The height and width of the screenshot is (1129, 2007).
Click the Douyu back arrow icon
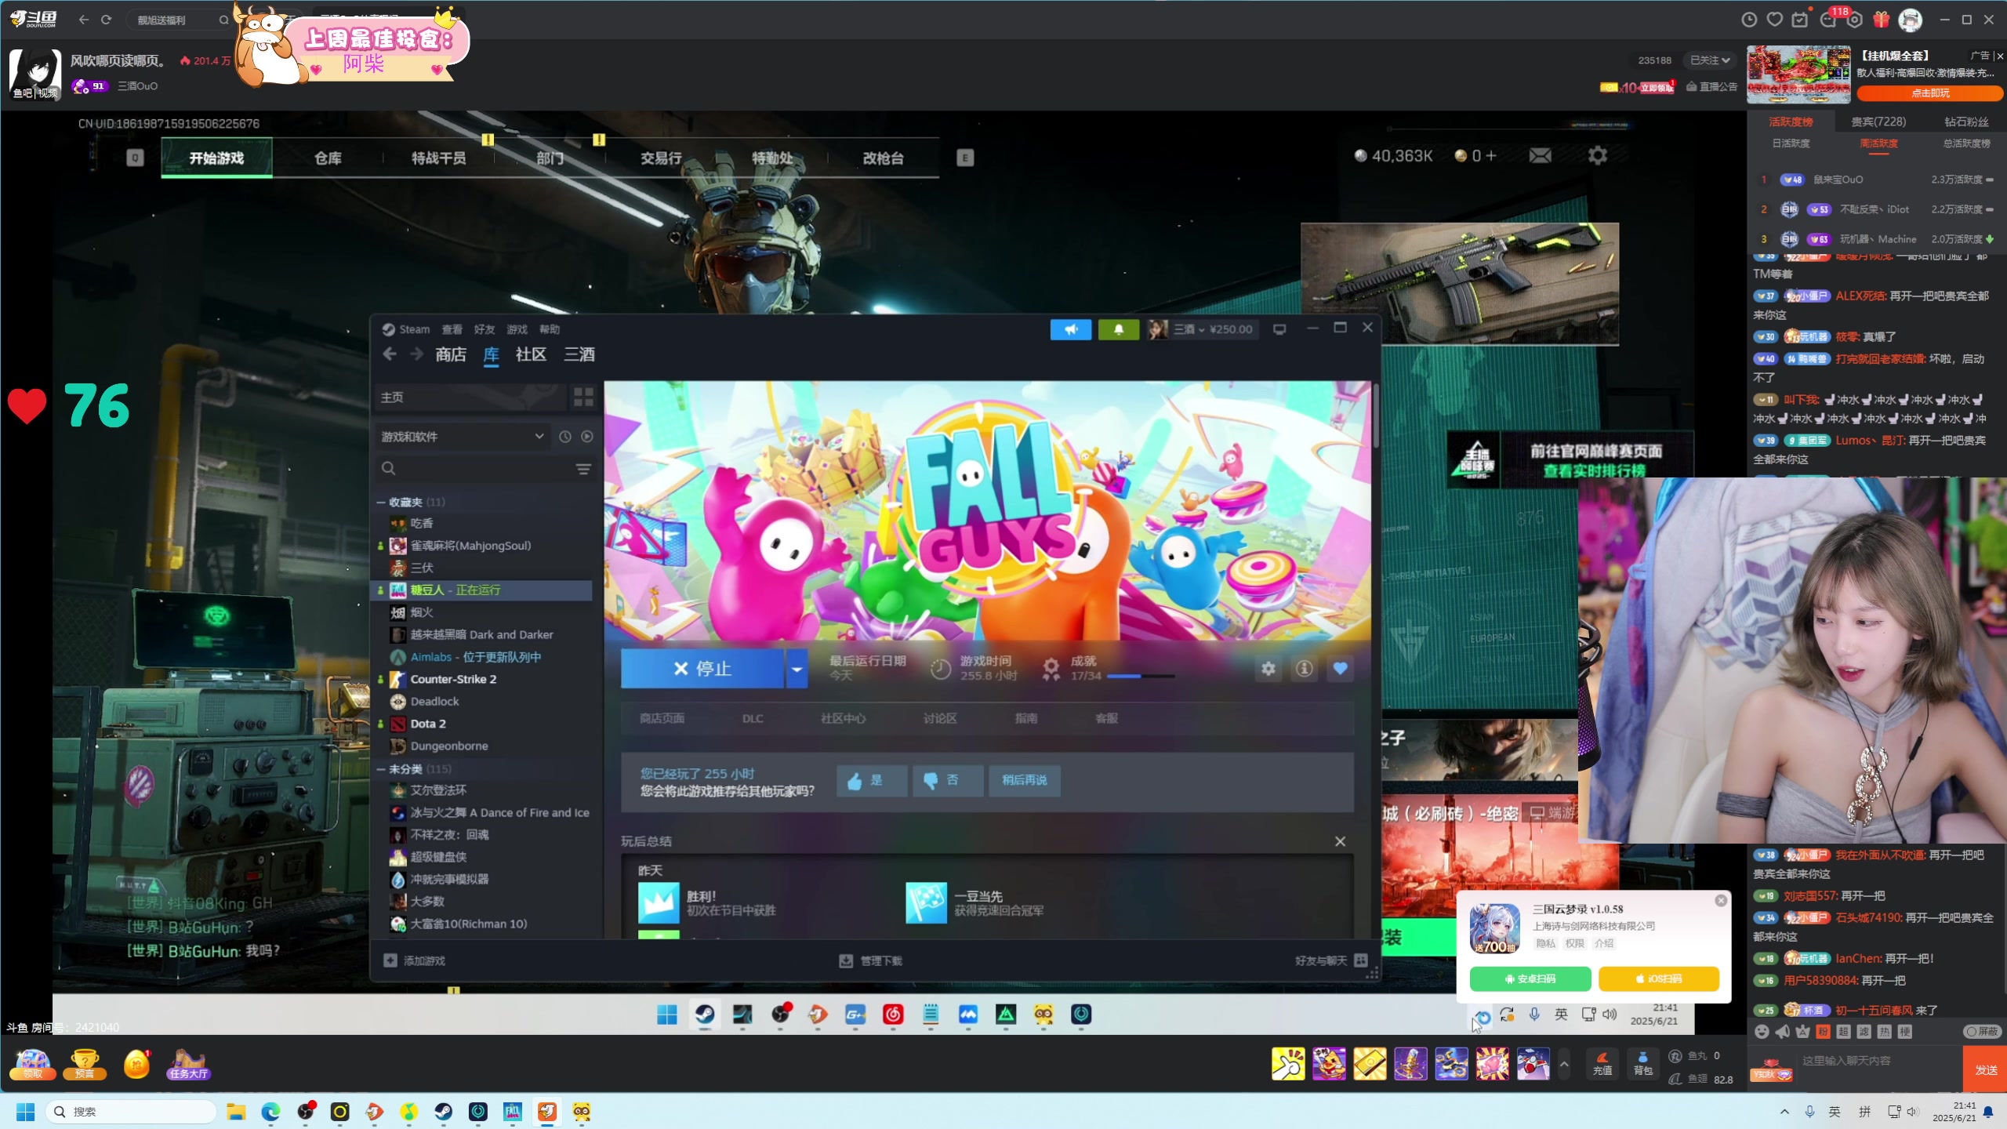[x=84, y=20]
